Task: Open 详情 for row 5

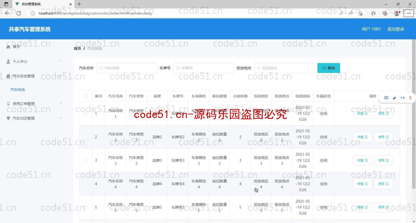Action: [362, 207]
